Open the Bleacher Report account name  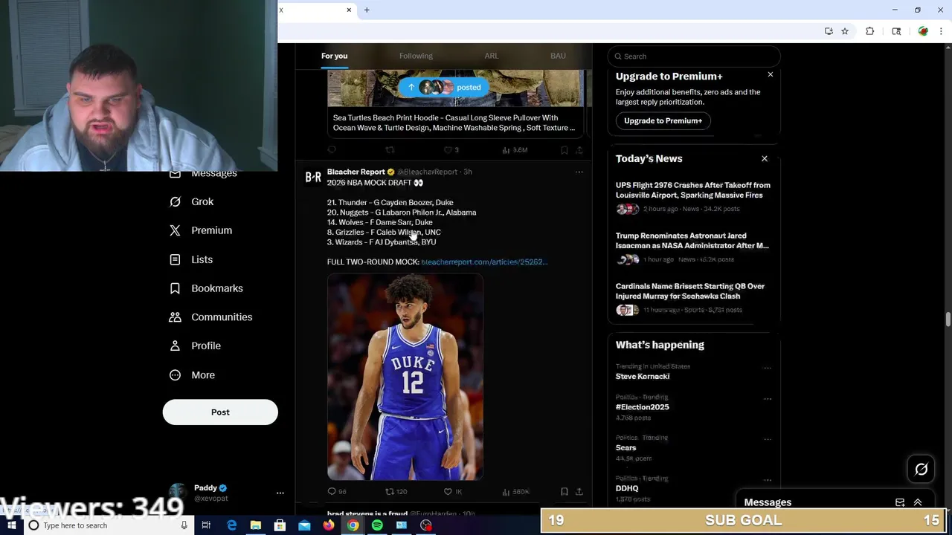[356, 172]
